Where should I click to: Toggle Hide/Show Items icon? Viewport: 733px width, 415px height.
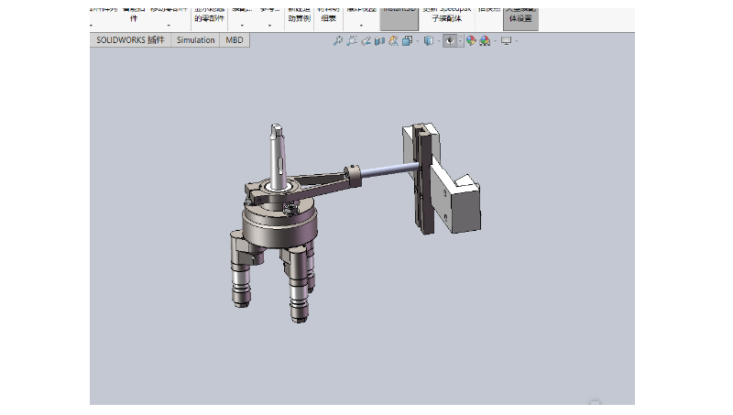point(450,41)
